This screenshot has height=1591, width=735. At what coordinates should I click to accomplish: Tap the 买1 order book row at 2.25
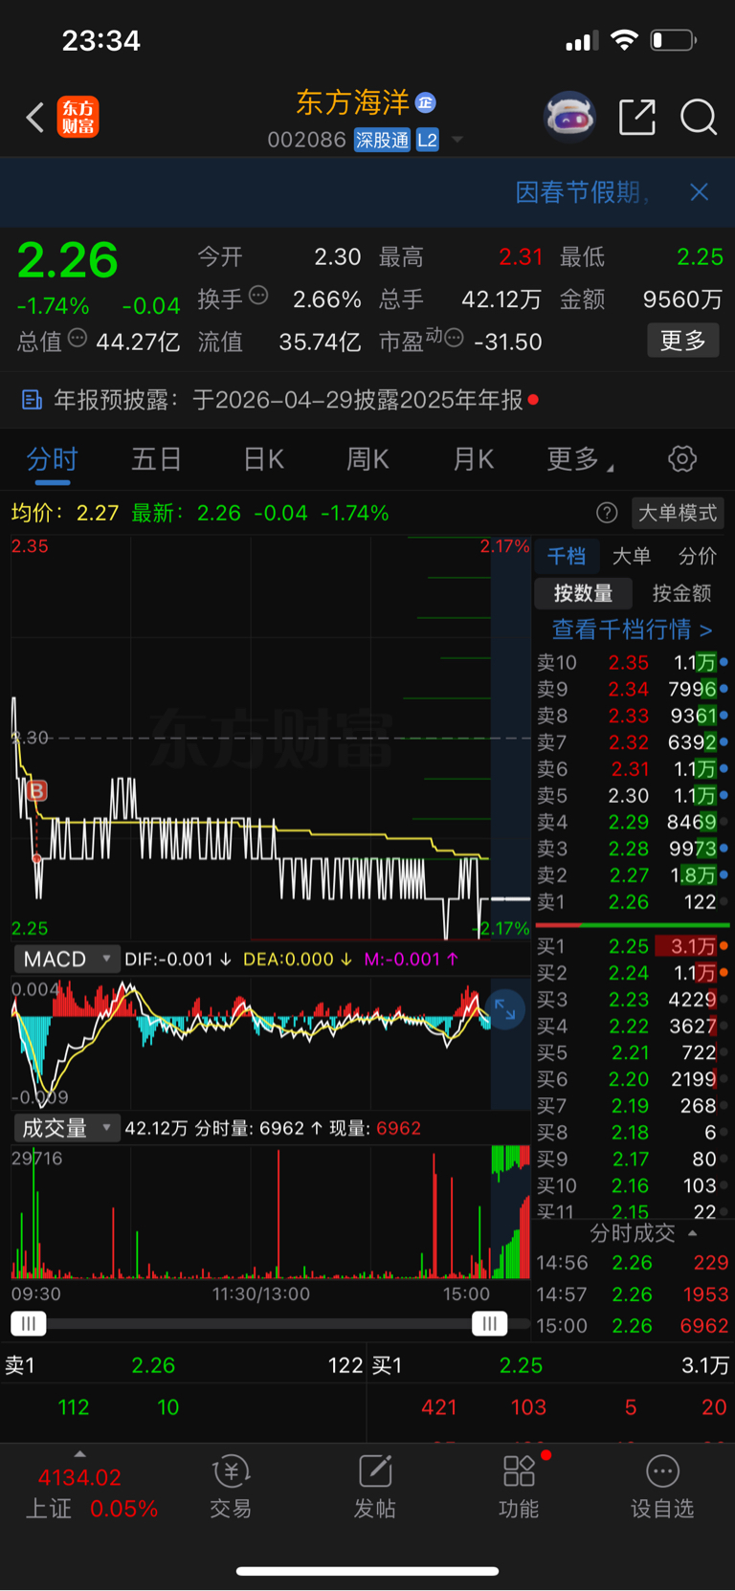coord(632,946)
